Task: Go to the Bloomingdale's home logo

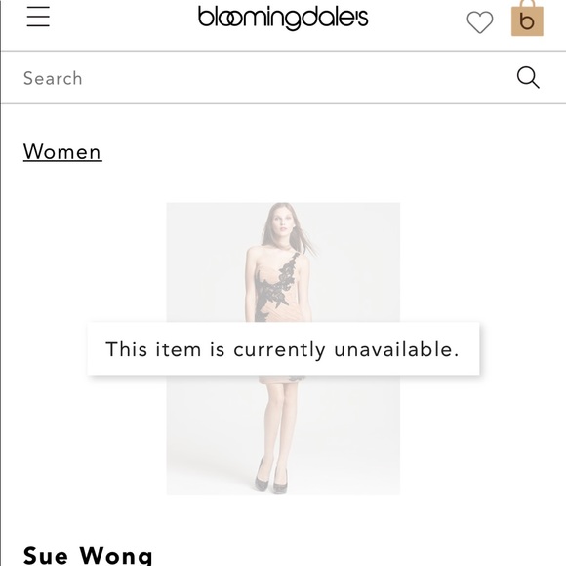Action: click(x=283, y=18)
